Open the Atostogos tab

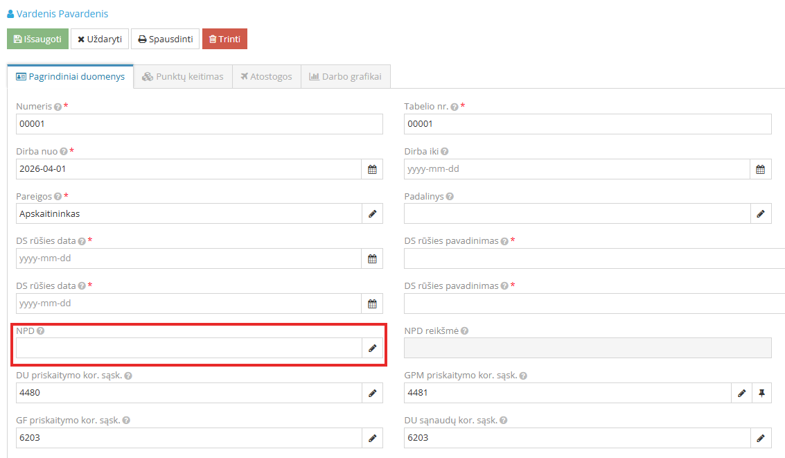pyautogui.click(x=266, y=77)
